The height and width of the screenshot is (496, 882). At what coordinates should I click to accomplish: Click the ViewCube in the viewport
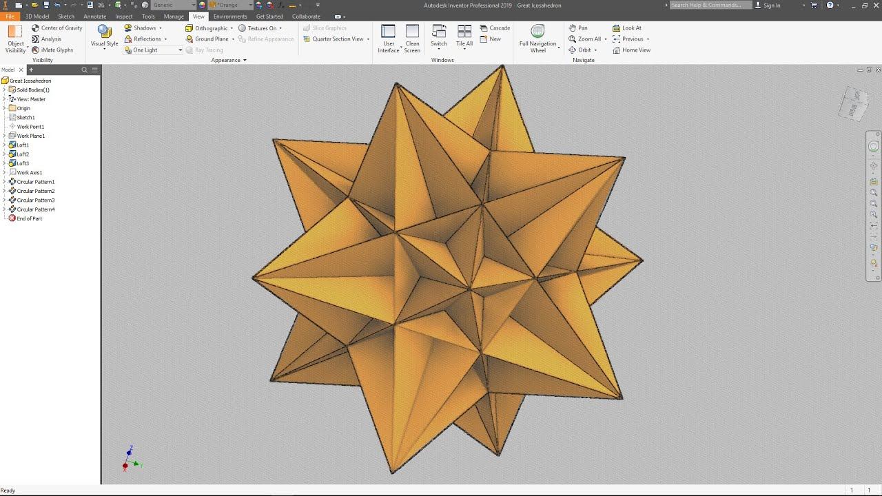tap(853, 103)
